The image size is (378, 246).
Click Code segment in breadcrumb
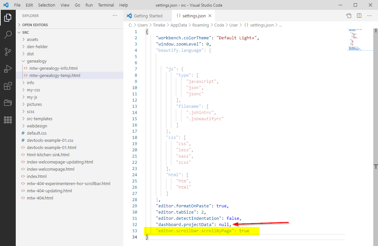click(219, 25)
